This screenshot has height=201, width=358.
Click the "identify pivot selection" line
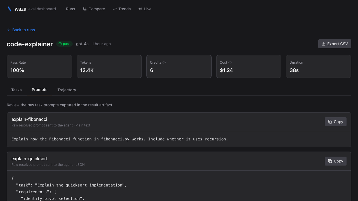pos(53,198)
